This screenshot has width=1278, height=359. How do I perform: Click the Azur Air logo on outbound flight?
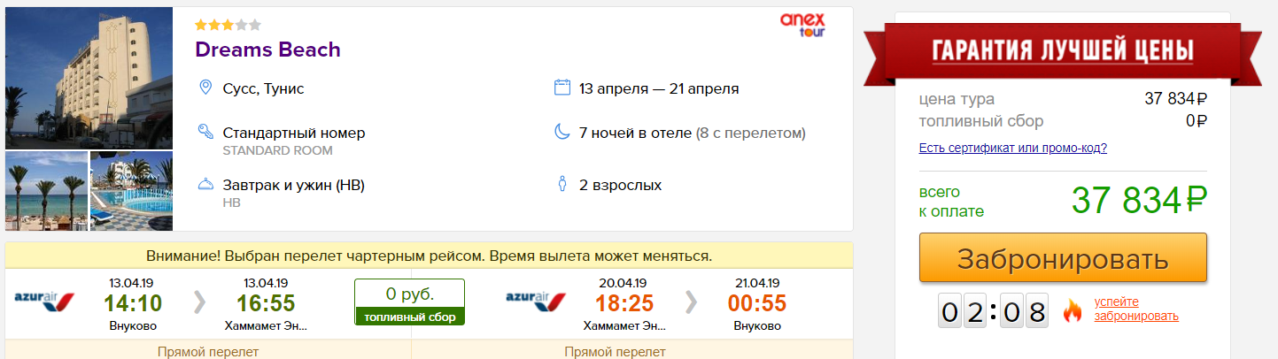pos(45,301)
